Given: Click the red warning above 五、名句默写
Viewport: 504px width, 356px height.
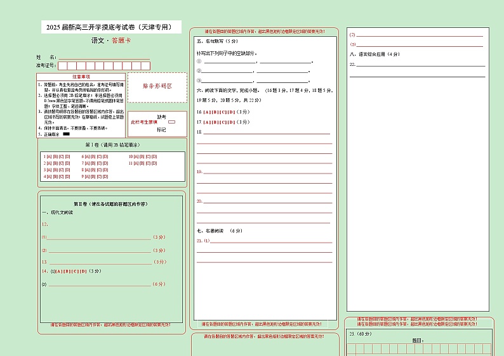Looking at the screenshot, I should [265, 32].
